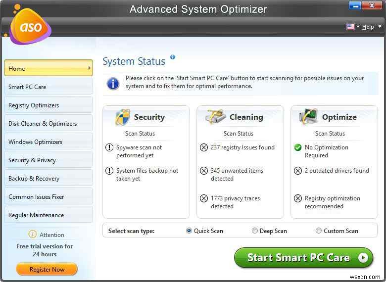This screenshot has height=282, width=386.
Task: Open Security & Privacy section
Action: (48, 160)
